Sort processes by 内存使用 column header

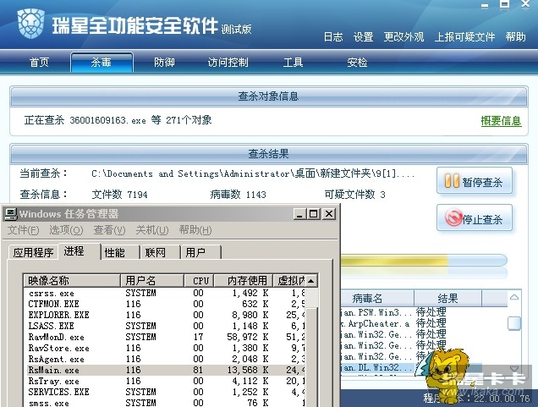tap(244, 281)
